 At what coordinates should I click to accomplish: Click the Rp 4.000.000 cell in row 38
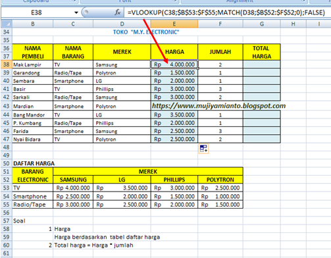pyautogui.click(x=174, y=64)
